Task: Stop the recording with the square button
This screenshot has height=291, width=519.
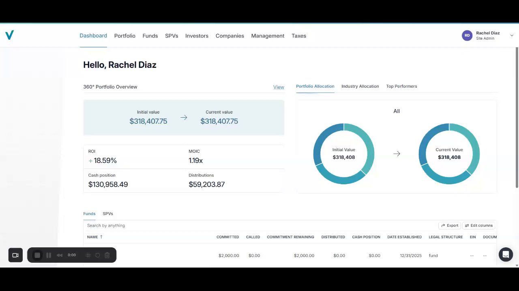Action: 37,255
